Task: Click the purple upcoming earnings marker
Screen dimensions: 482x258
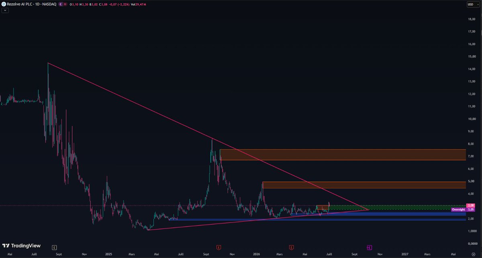Action: pos(369,247)
